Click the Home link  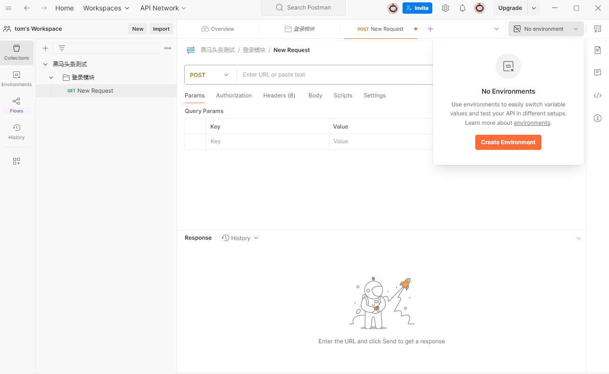(x=64, y=8)
